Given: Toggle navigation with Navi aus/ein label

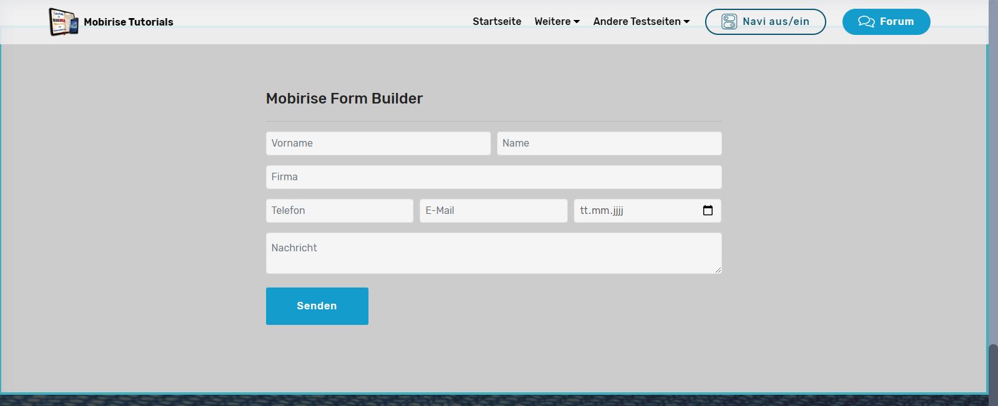Looking at the screenshot, I should [776, 22].
